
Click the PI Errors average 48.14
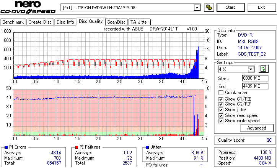[x=56, y=153]
